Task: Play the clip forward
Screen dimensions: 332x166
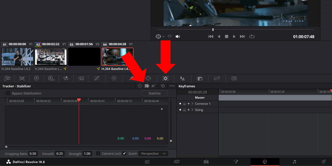Action: [x=234, y=36]
